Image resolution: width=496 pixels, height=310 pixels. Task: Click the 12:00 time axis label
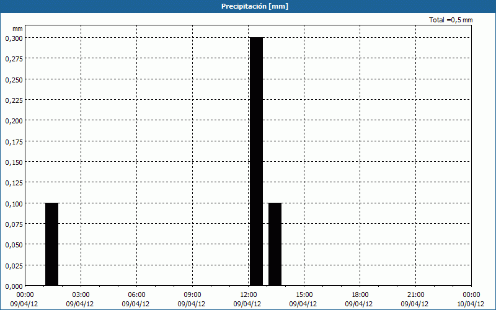coord(249,295)
